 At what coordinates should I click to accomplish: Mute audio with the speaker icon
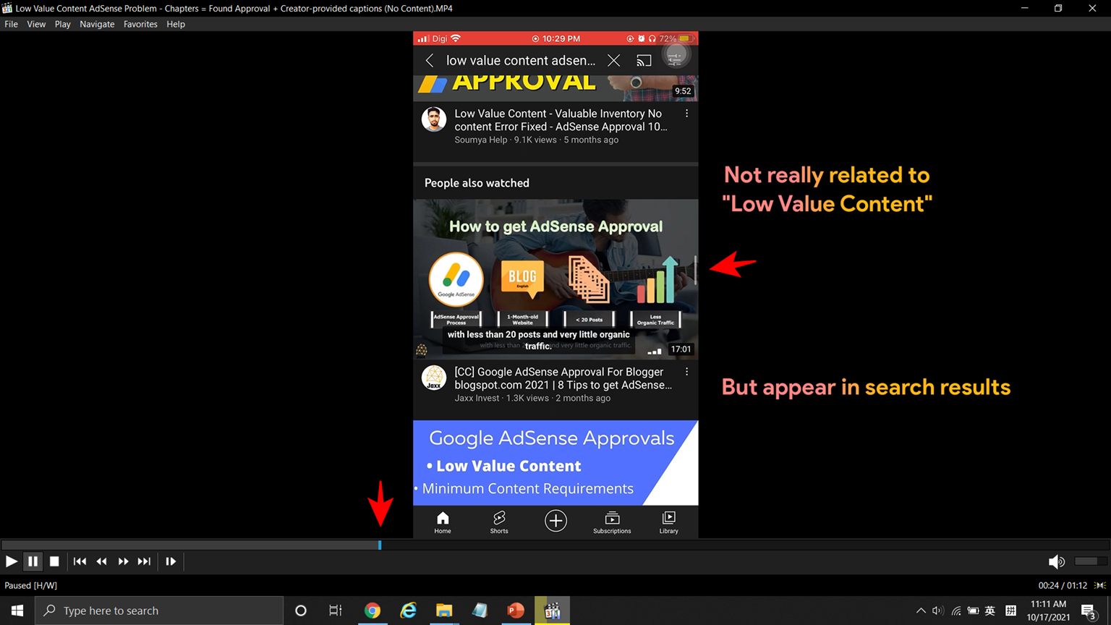1057,561
